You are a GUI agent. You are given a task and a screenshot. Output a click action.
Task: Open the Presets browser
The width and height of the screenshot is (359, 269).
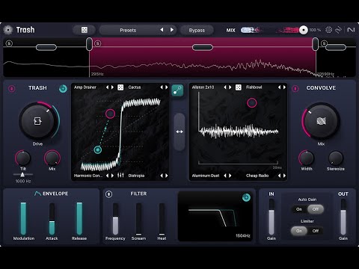[128, 30]
